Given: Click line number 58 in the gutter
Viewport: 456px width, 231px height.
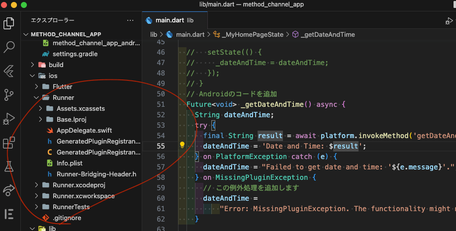Looking at the screenshot, I should pos(161,177).
